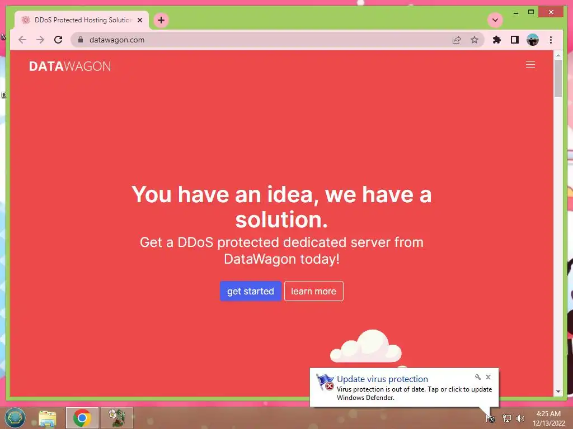Select the DDoS Protected Hosting Solution tab
This screenshot has width=573, height=429.
click(82, 20)
